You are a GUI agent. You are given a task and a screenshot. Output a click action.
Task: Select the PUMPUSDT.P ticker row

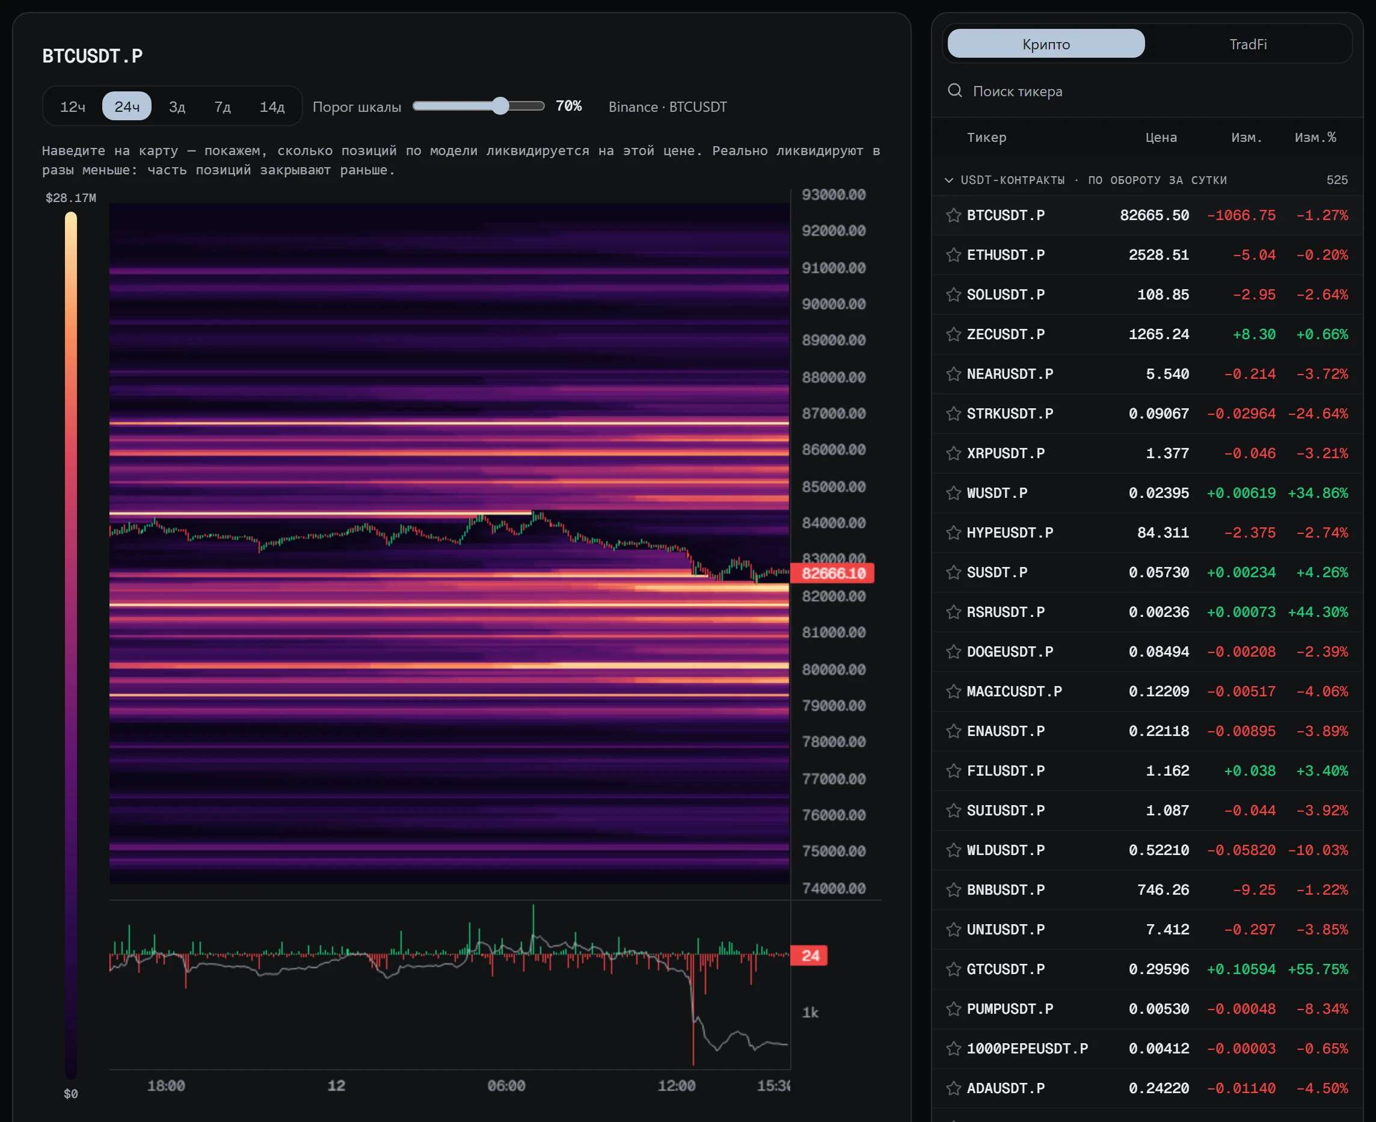[1147, 1009]
